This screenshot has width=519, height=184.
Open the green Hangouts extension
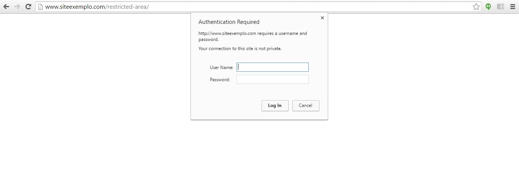(488, 6)
